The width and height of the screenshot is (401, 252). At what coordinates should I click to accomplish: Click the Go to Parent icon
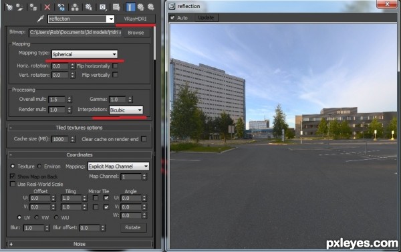[x=140, y=7]
